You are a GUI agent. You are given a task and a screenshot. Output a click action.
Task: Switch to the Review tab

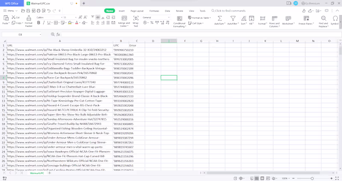coord(180,11)
